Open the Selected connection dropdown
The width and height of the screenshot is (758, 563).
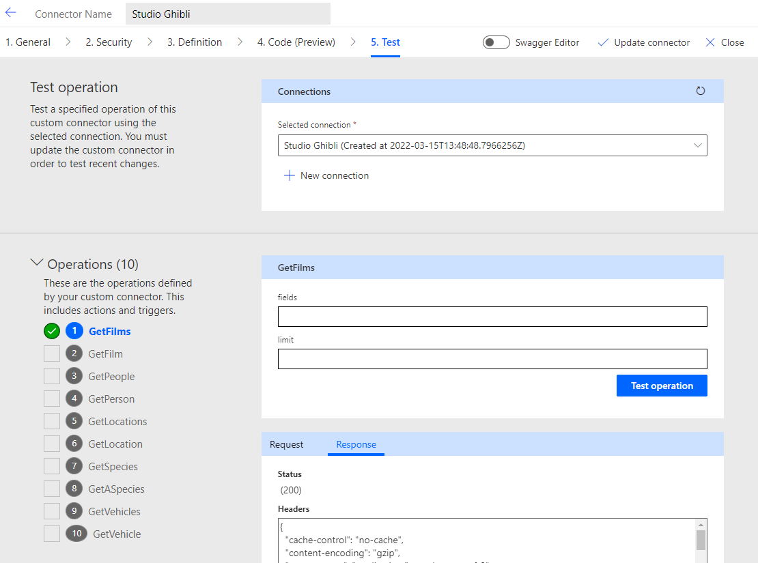(x=492, y=145)
